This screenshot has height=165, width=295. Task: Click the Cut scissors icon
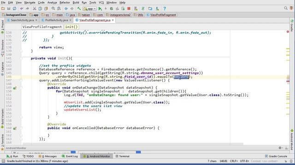pyautogui.click(x=35, y=9)
